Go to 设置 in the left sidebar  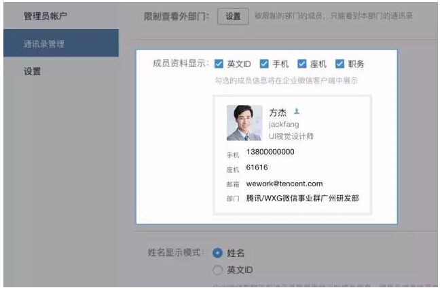coord(33,71)
